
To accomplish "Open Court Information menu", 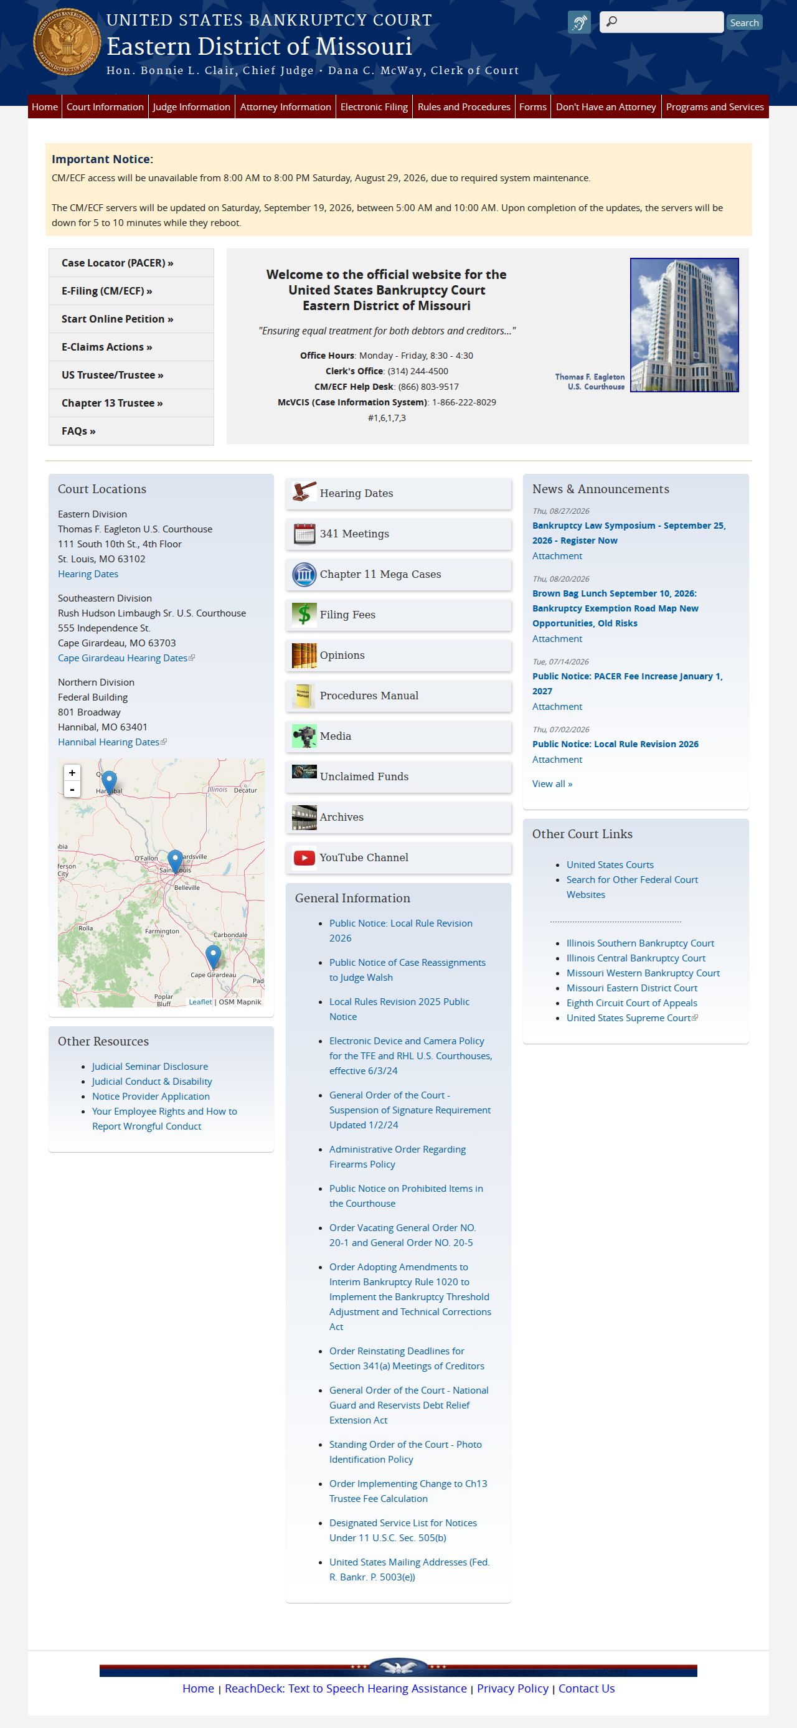I will pyautogui.click(x=105, y=106).
